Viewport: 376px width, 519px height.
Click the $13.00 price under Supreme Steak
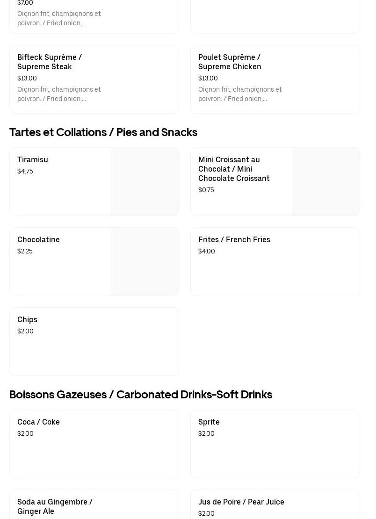(27, 78)
